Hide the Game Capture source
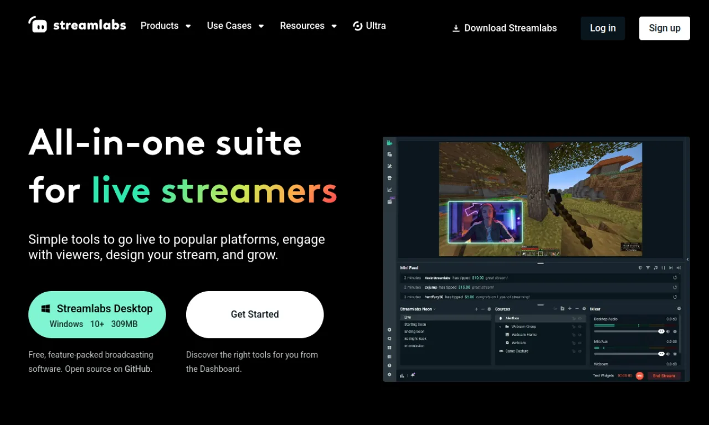 580,351
